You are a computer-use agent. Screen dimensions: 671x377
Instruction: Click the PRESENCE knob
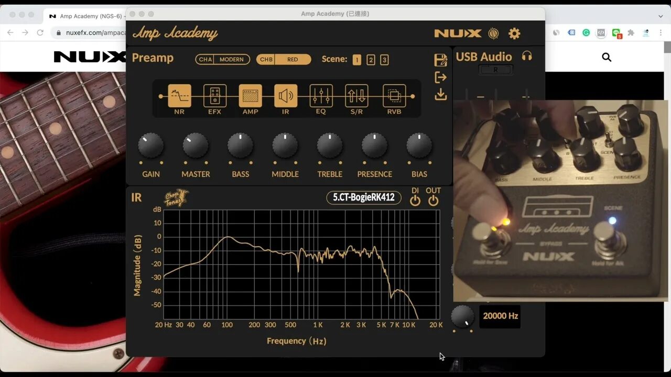point(374,146)
